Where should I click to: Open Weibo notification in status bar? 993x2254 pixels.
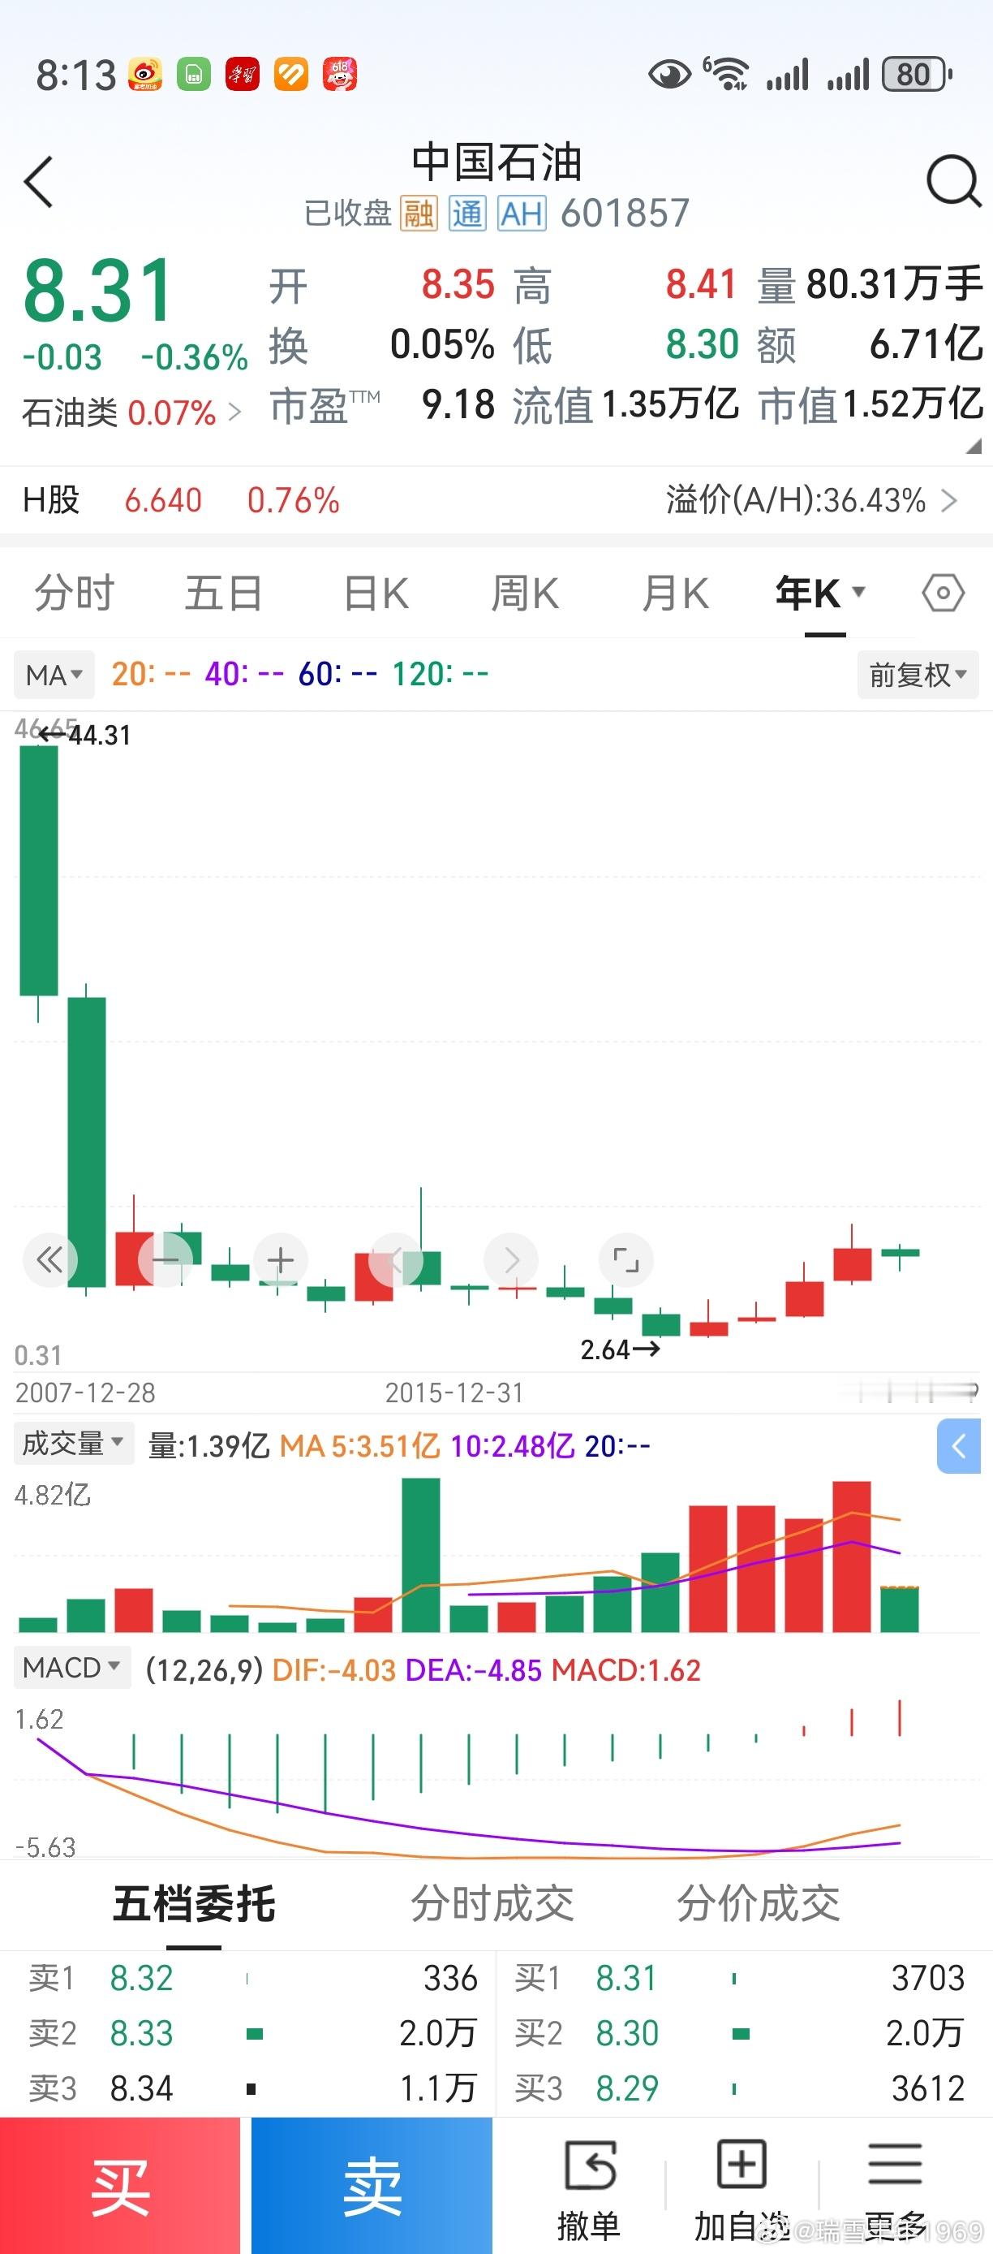point(145,75)
